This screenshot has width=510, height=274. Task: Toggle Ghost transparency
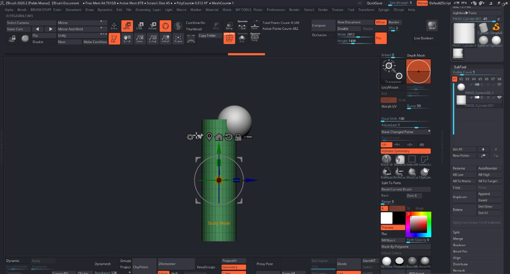pyautogui.click(x=216, y=26)
